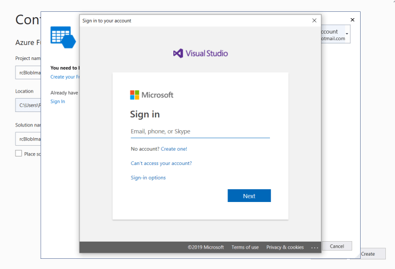This screenshot has width=395, height=269.
Task: Click the Azure Functions blue grid icon
Action: (x=62, y=37)
